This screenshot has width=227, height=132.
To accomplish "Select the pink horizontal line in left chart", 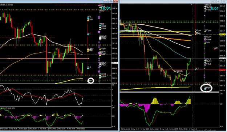I will [44, 59].
